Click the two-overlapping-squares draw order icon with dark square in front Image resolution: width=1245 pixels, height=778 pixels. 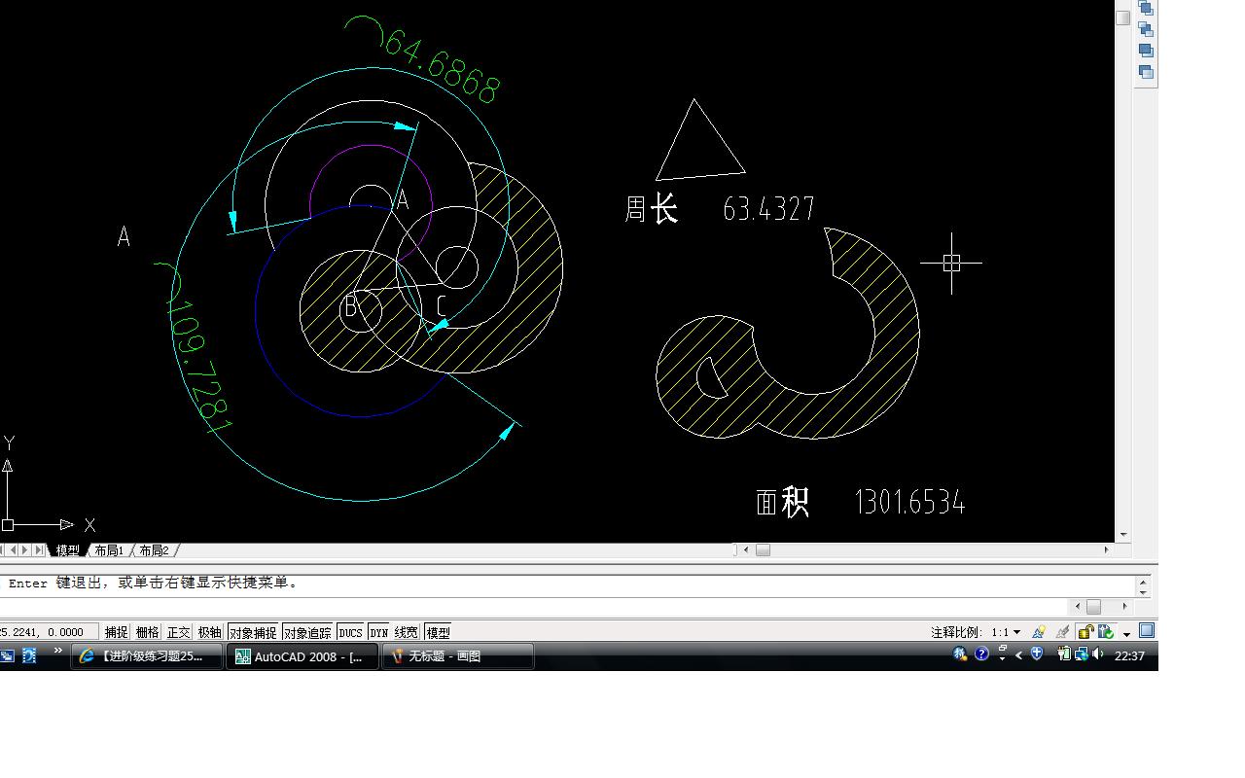(1146, 51)
